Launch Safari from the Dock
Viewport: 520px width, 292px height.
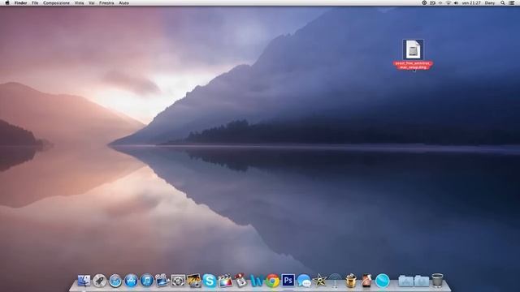(x=115, y=281)
